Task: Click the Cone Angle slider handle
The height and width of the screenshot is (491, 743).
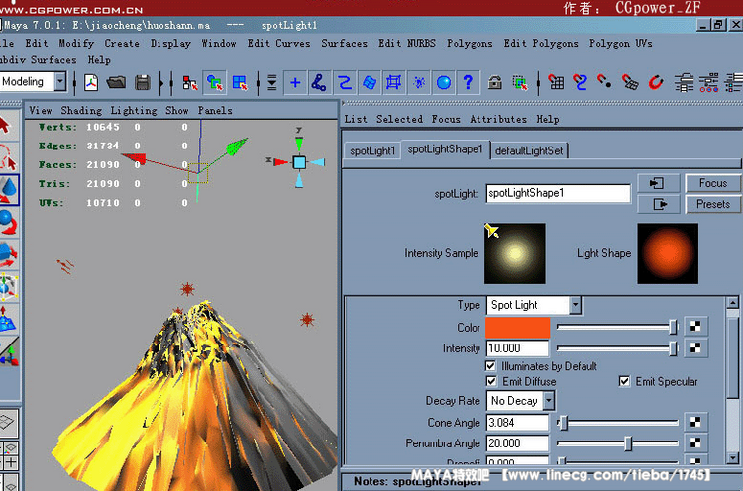Action: pyautogui.click(x=564, y=423)
